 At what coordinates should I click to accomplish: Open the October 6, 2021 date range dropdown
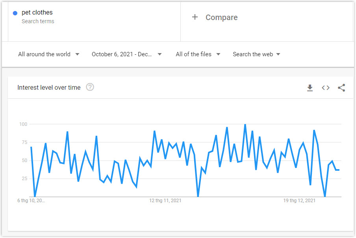click(127, 54)
